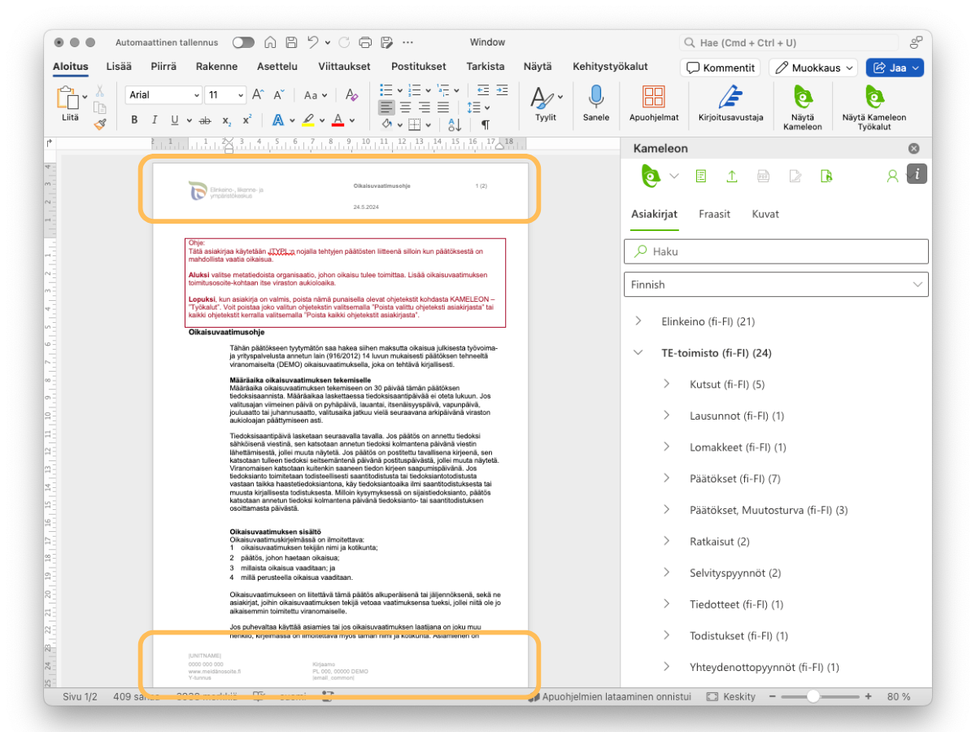This screenshot has width=976, height=732.
Task: Click Näytä Kameleon Työkalut ribbon button
Action: pos(874,108)
